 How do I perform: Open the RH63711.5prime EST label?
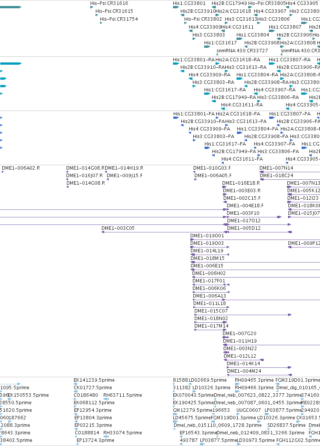coord(123,395)
